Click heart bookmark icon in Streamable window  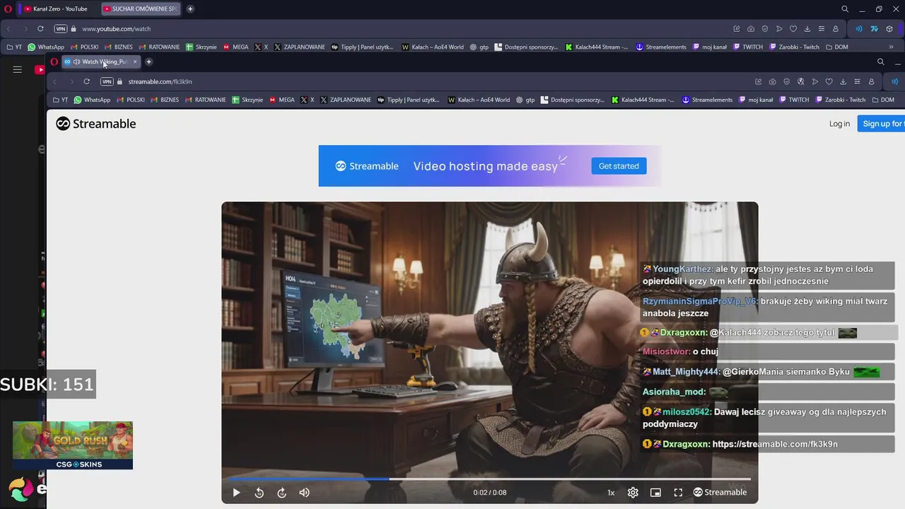pos(829,81)
